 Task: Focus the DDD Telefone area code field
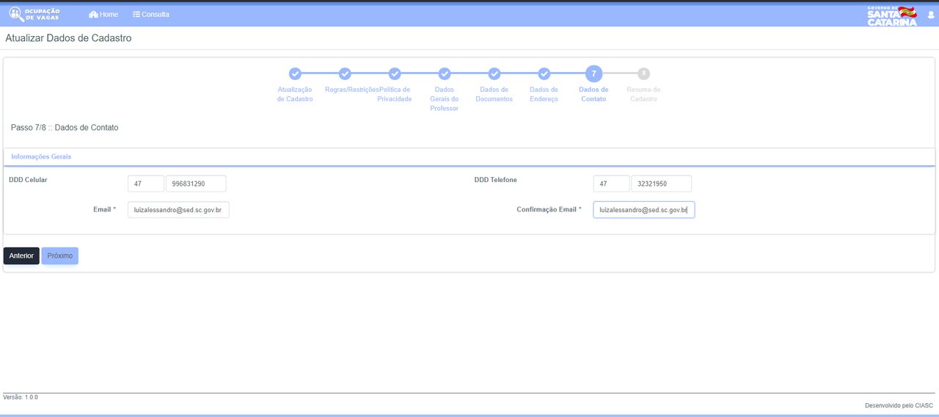click(612, 184)
